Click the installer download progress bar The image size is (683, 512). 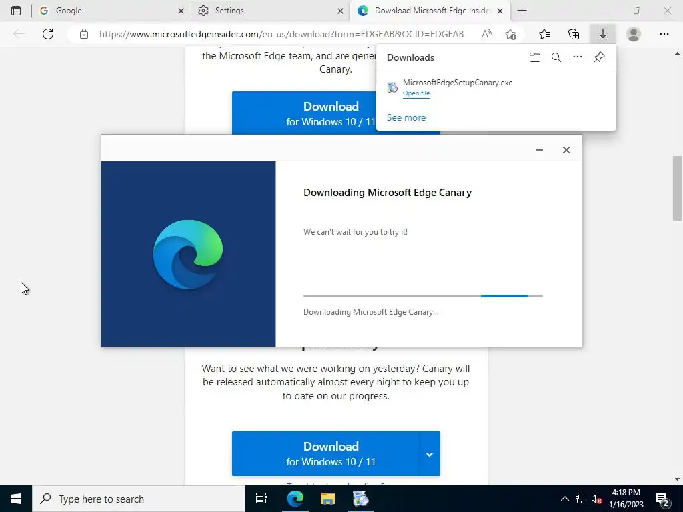(423, 296)
